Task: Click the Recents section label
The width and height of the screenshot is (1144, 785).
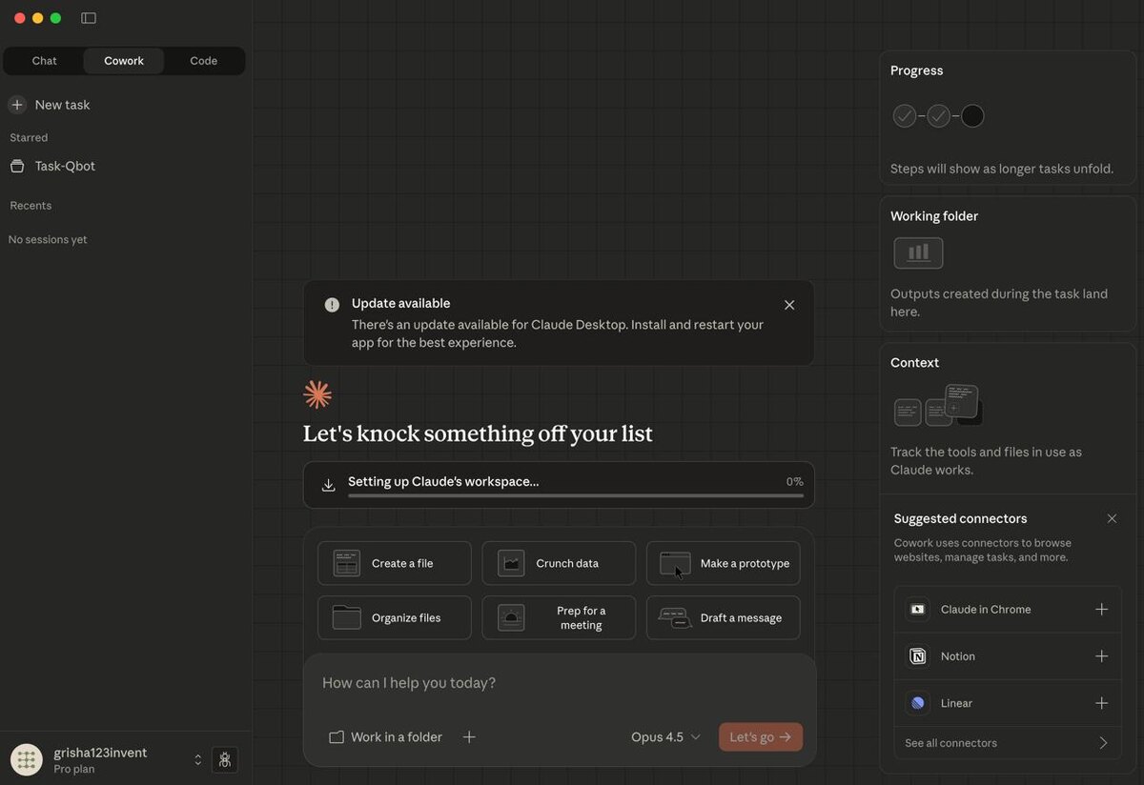Action: click(x=31, y=206)
